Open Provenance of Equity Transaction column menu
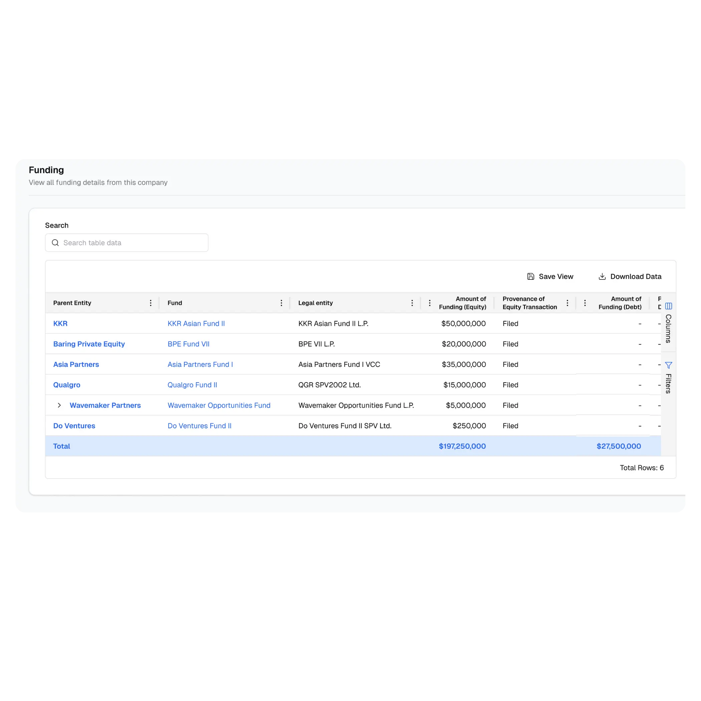 (567, 303)
